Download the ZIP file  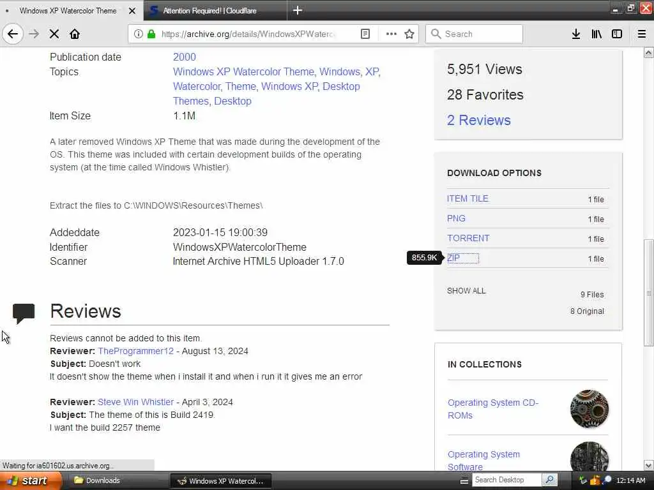tap(453, 258)
